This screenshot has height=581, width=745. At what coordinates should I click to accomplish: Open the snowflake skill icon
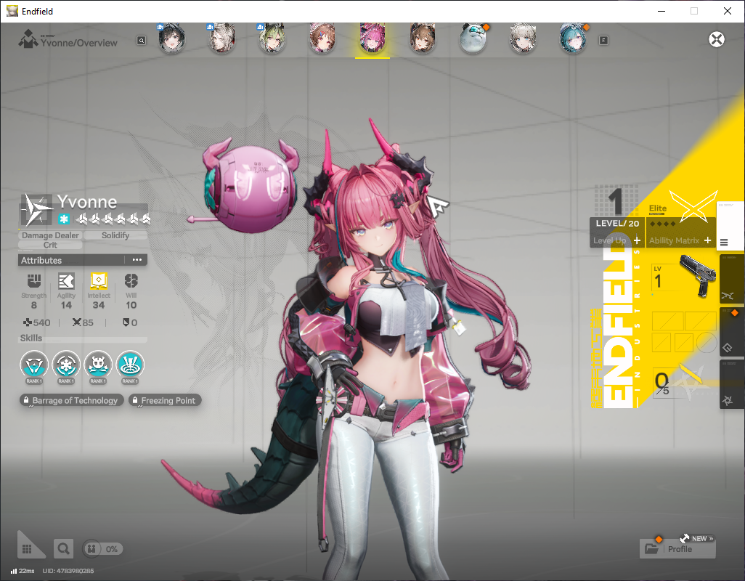pyautogui.click(x=66, y=365)
